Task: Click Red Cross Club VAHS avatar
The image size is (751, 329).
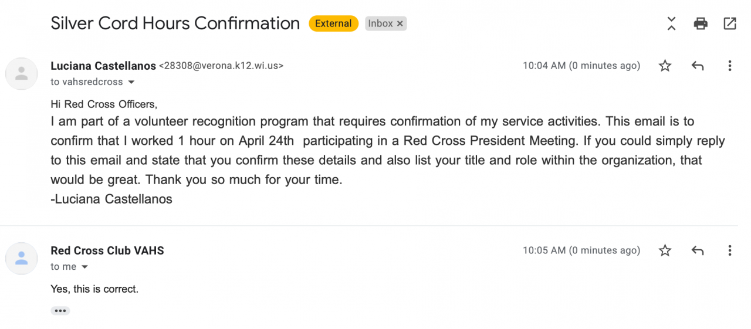Action: point(22,258)
